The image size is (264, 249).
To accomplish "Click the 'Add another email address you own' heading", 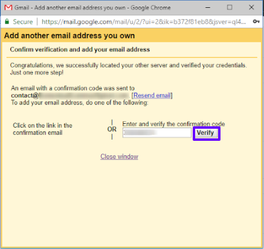I will (x=69, y=36).
